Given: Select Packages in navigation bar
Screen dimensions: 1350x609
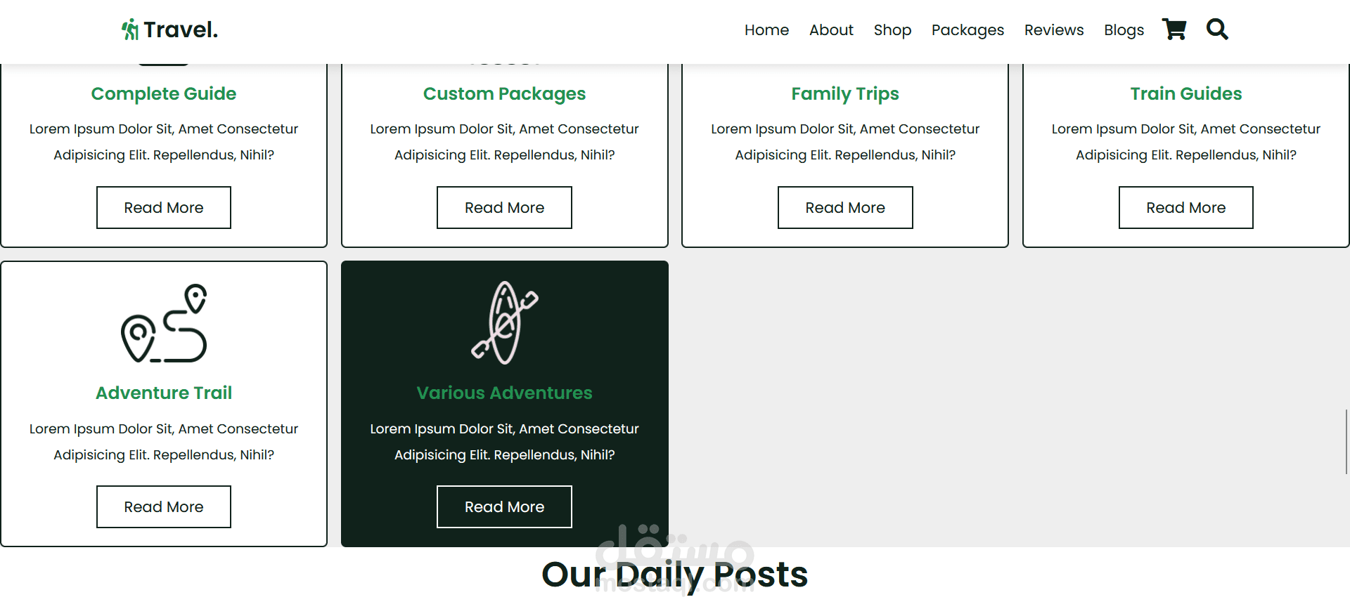Looking at the screenshot, I should 967,30.
